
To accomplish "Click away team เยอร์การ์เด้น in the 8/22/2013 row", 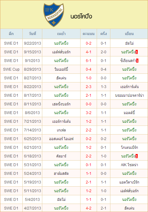I will [x=129, y=87].
